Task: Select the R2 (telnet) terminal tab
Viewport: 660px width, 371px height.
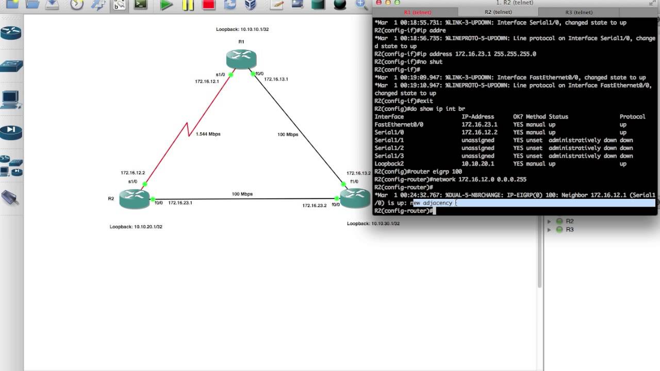Action: [498, 12]
